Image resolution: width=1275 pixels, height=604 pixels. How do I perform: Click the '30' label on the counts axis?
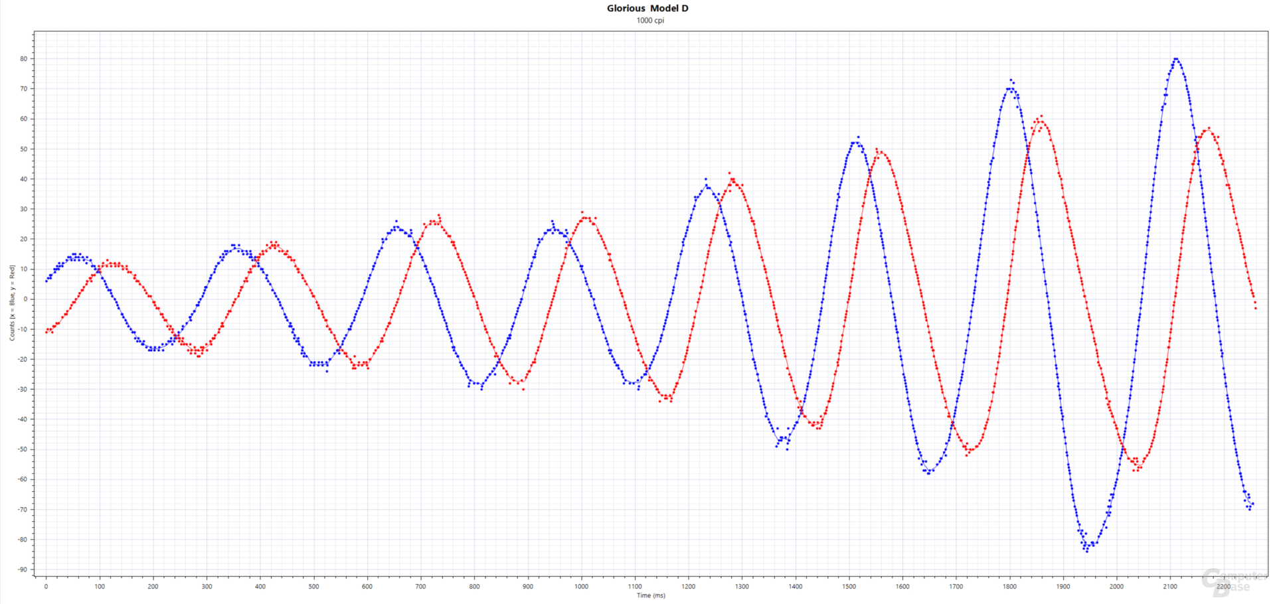[x=24, y=209]
